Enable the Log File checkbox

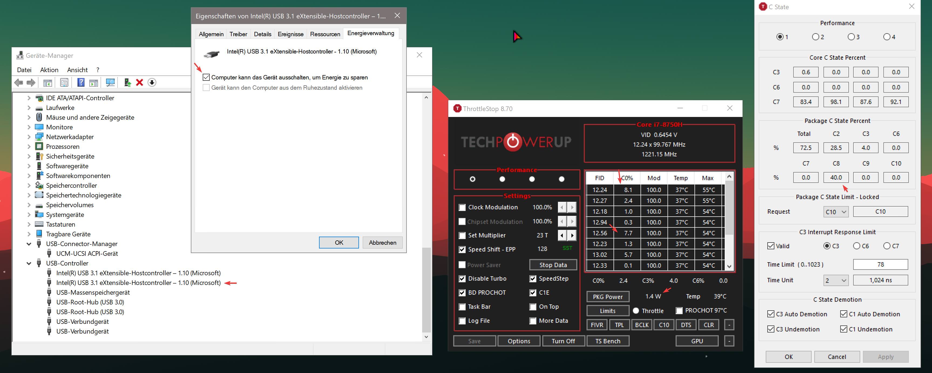[462, 321]
